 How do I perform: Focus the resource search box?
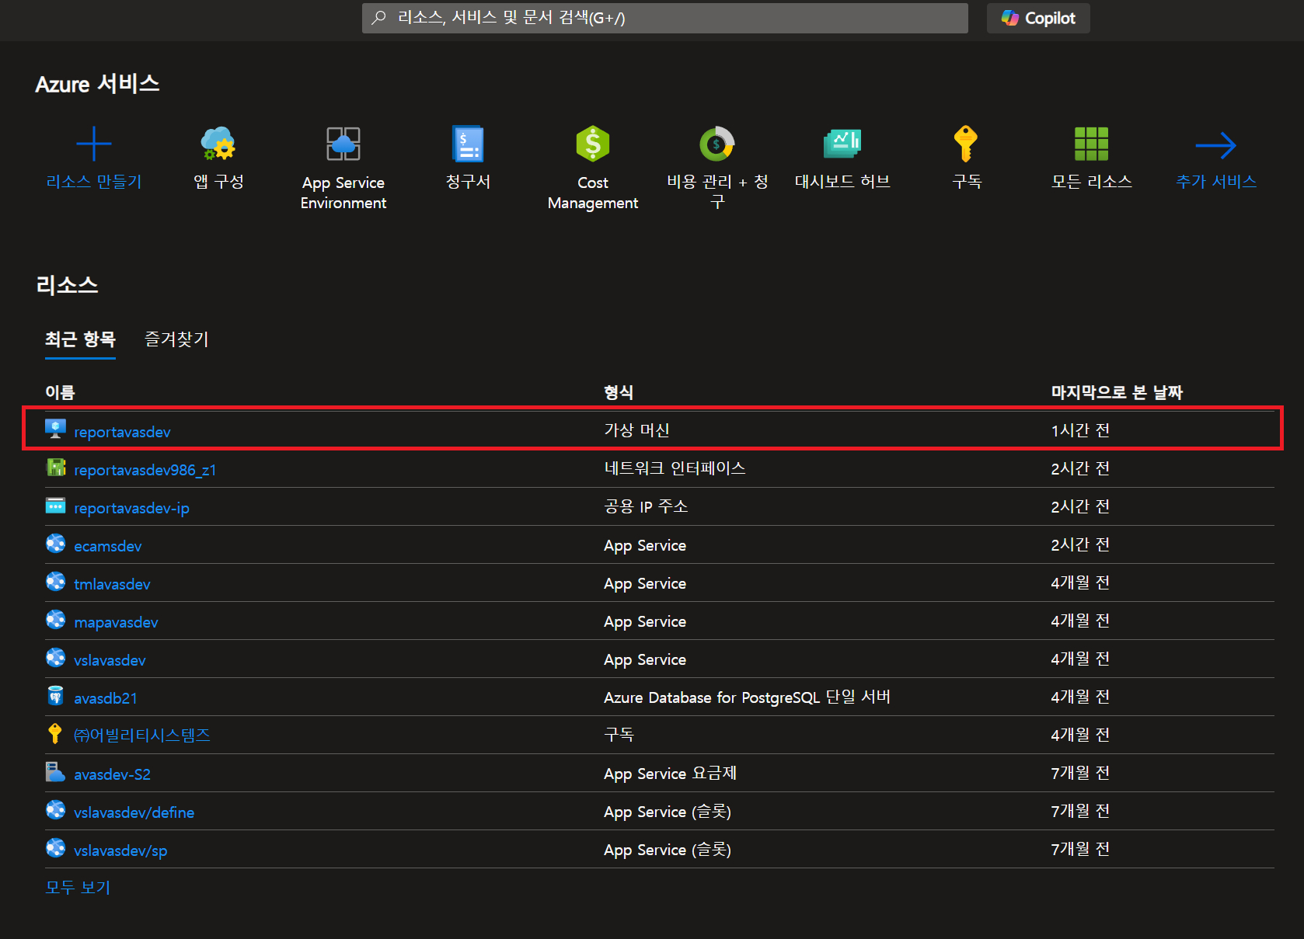[665, 18]
